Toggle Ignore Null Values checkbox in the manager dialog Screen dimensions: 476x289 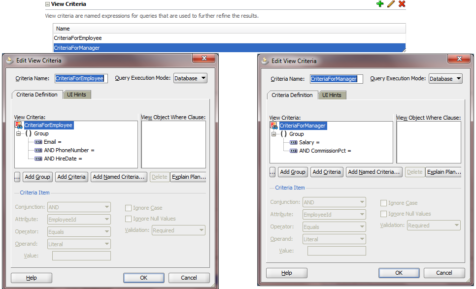coord(384,214)
